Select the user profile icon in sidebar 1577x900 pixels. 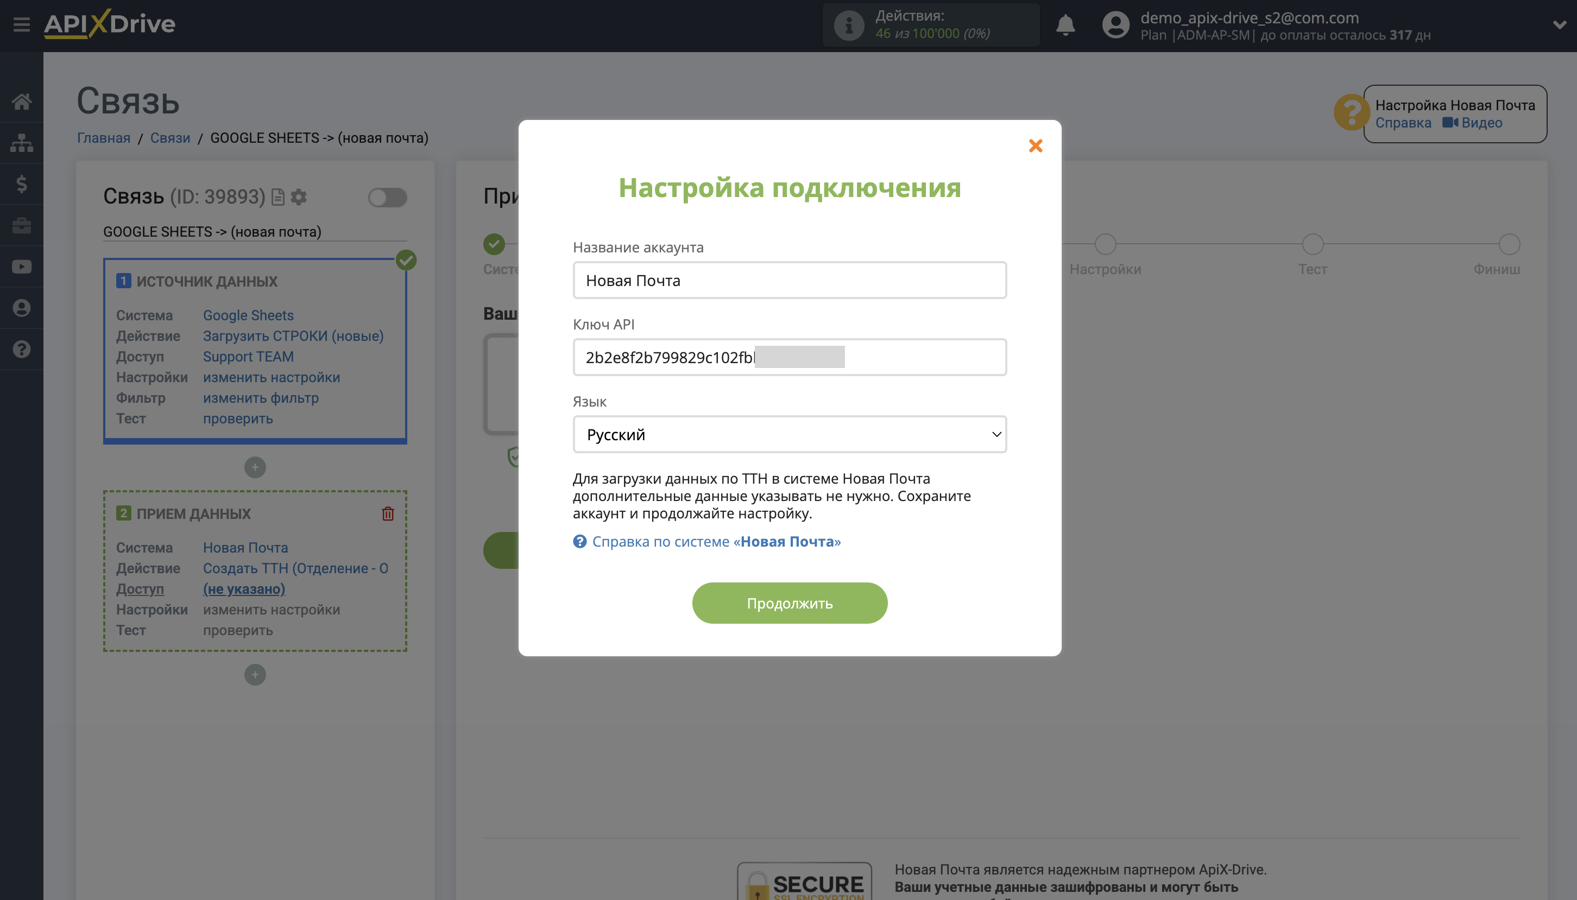[22, 307]
